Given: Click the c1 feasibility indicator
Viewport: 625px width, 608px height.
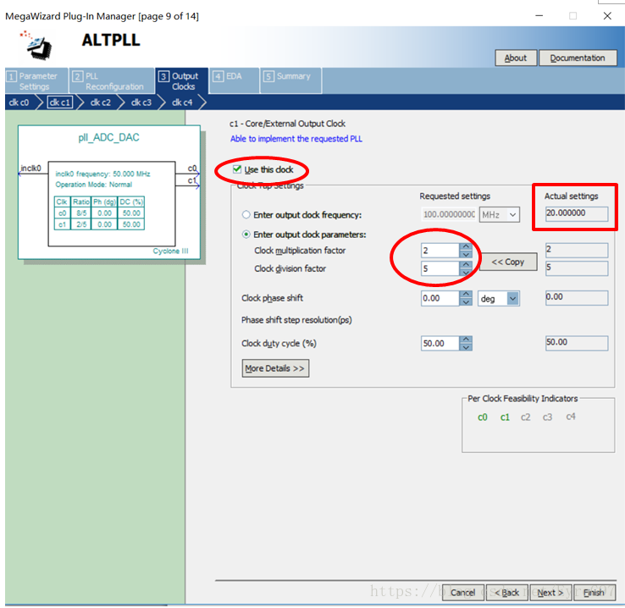Looking at the screenshot, I should pos(505,417).
